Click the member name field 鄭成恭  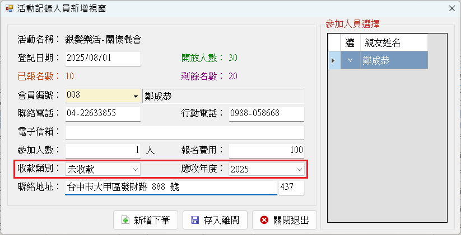tap(223, 97)
